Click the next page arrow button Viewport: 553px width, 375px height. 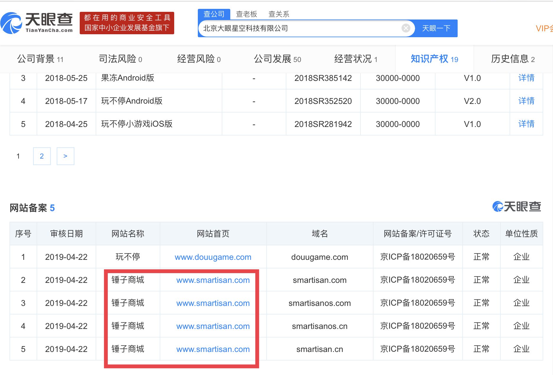click(x=65, y=156)
